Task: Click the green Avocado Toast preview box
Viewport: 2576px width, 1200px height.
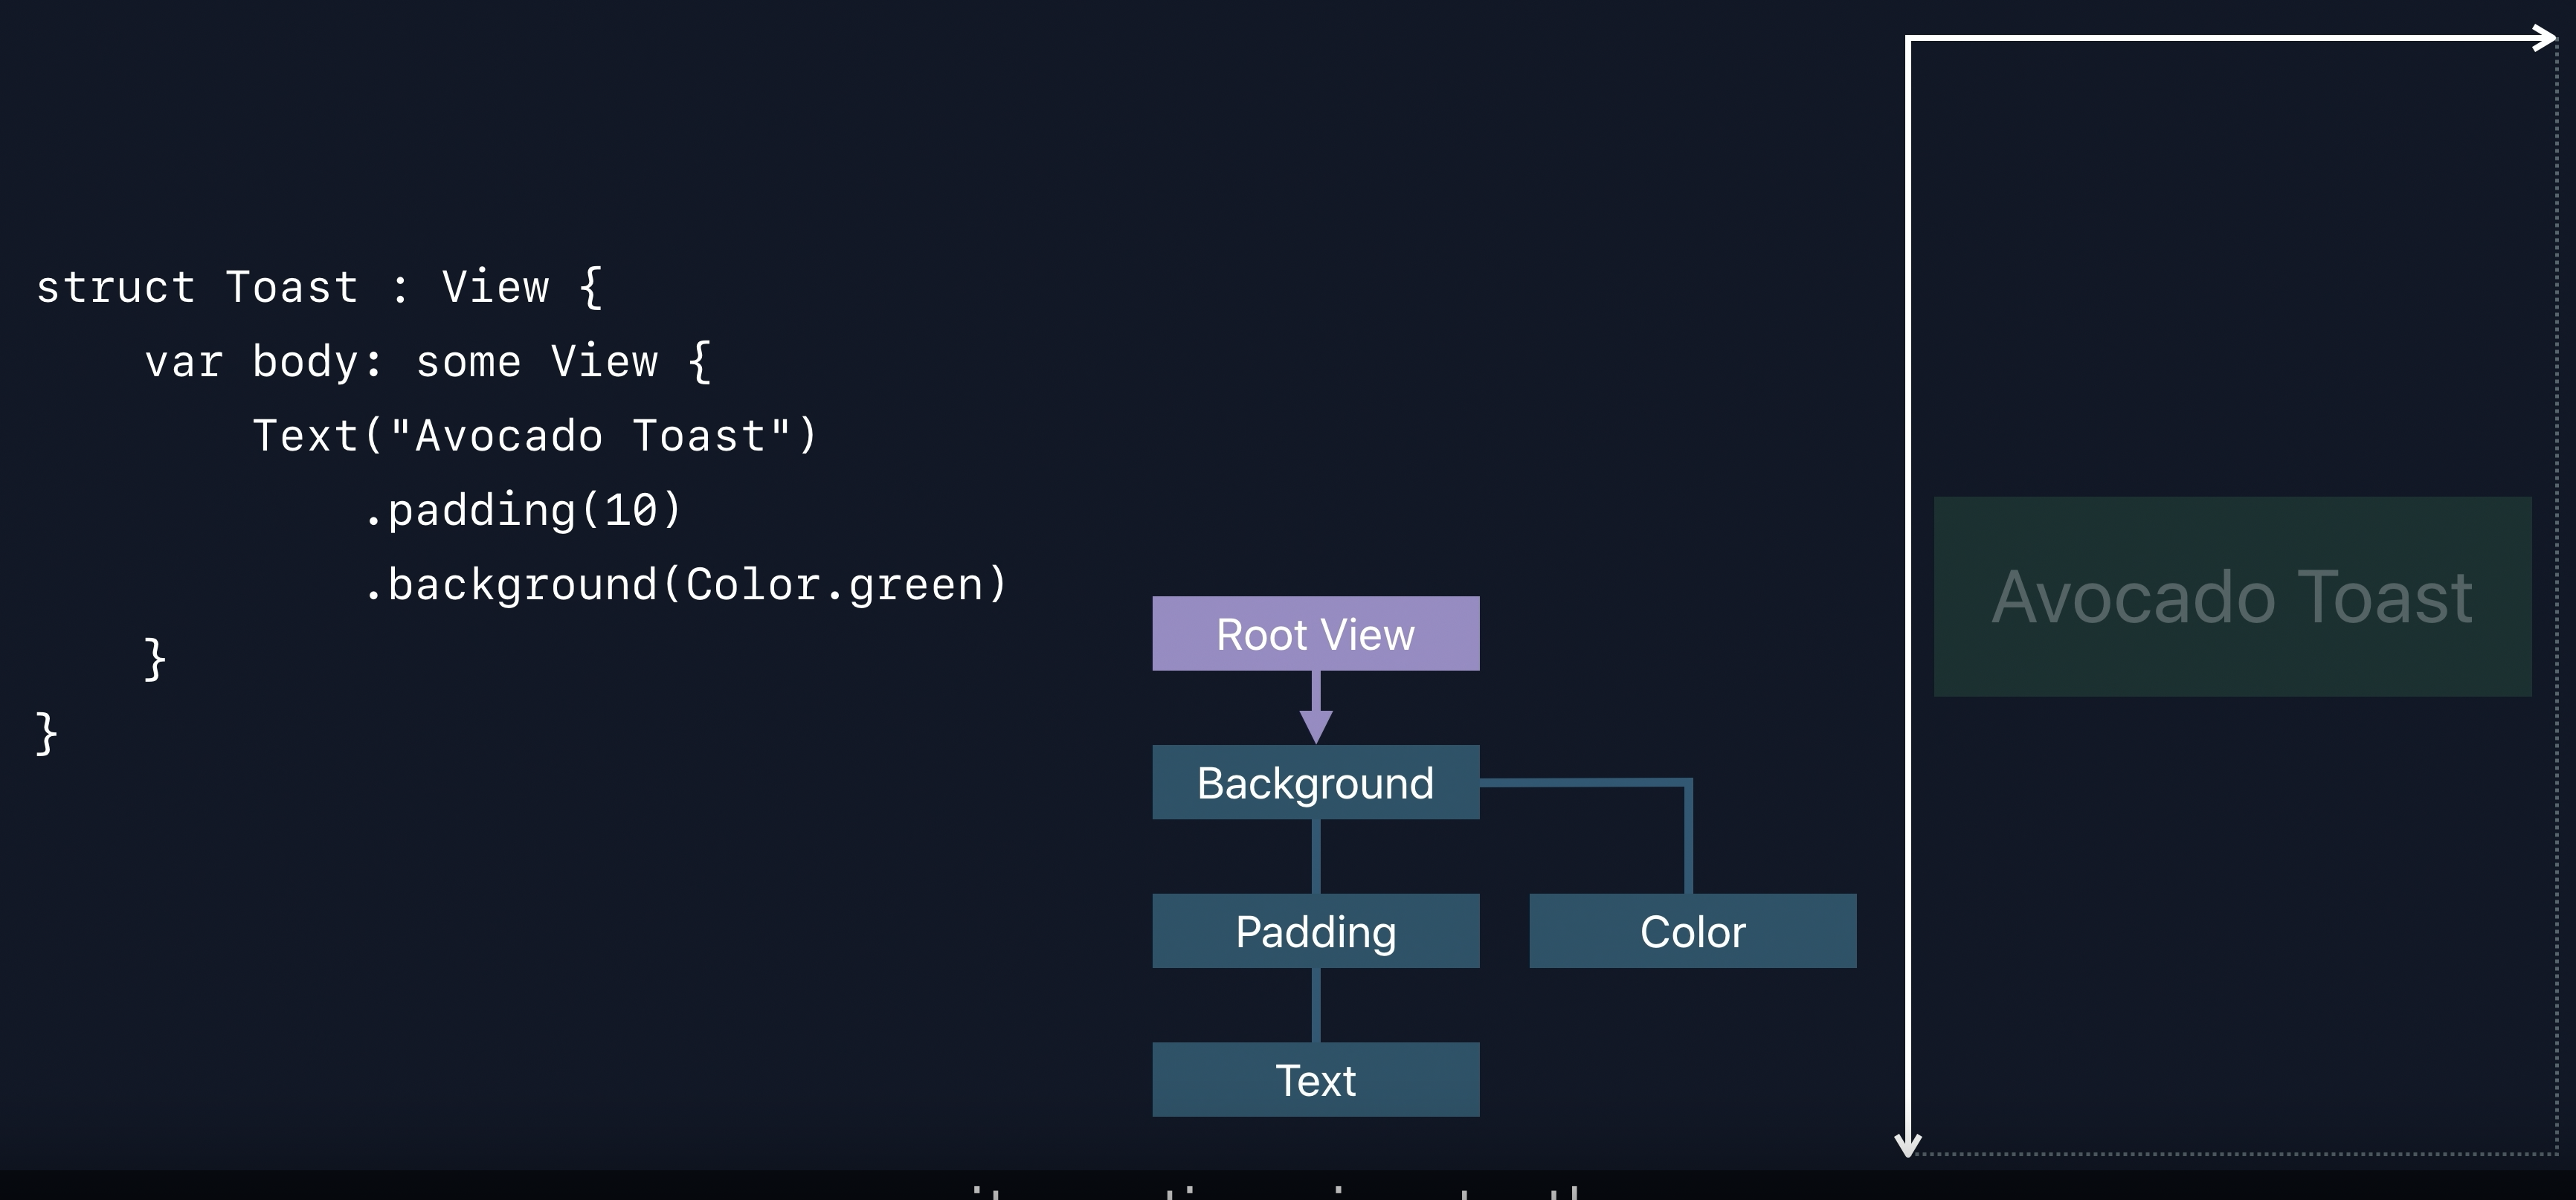Action: 2232,597
